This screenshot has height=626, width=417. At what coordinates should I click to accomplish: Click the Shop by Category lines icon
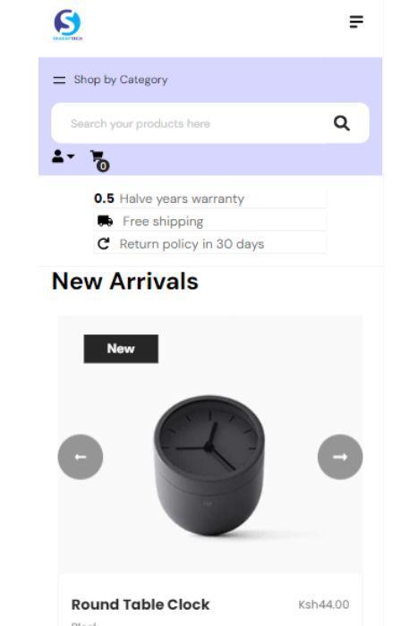click(59, 80)
